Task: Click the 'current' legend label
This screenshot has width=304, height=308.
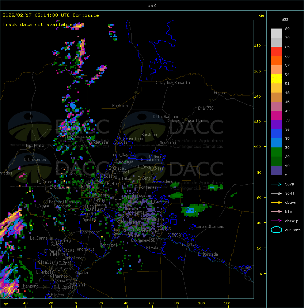Action: click(x=293, y=230)
